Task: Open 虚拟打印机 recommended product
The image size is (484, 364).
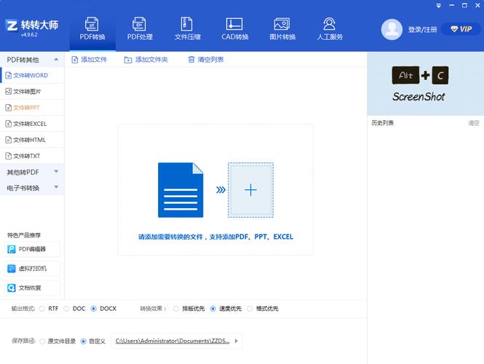Action: tap(32, 269)
